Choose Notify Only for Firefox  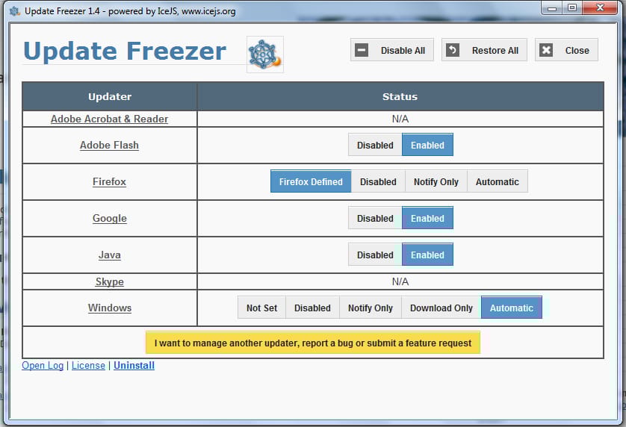(436, 182)
